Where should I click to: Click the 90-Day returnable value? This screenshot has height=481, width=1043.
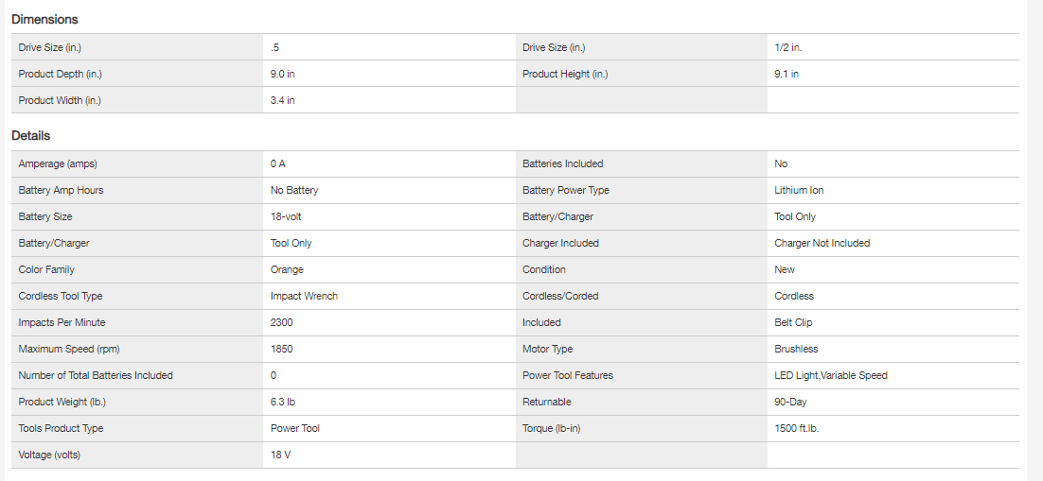(790, 402)
